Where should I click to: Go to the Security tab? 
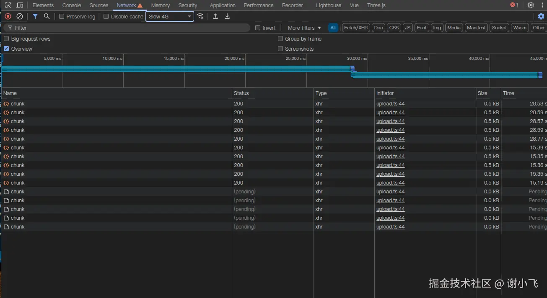point(188,5)
